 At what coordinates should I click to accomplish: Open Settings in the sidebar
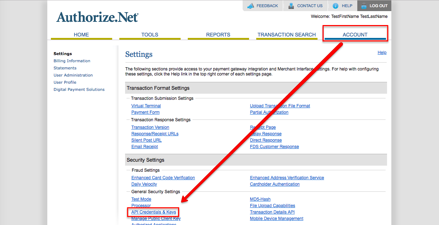click(x=63, y=54)
